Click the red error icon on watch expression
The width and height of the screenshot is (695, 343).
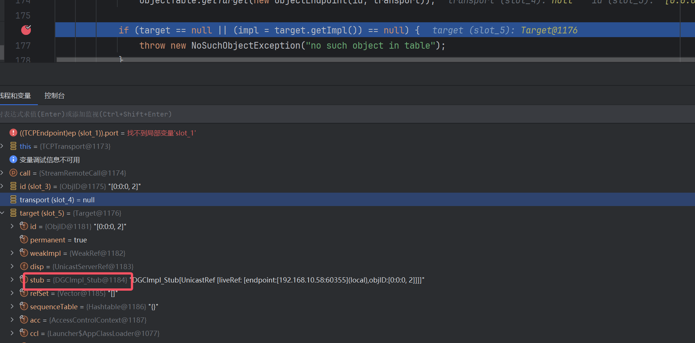(x=13, y=133)
